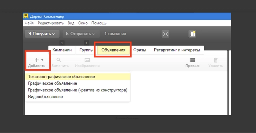256x133 pixels.
Task: Open the Окно menu
Action: [x=83, y=23]
